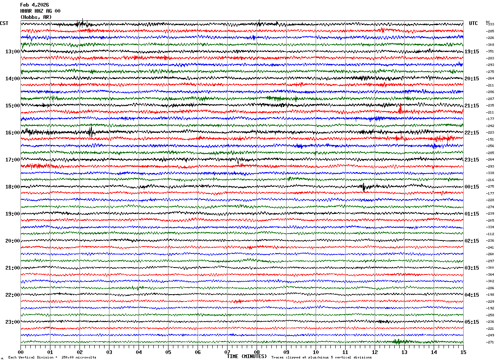496x363 pixels.
Task: Click the 02:15 UTC time label
Action: tap(472, 241)
